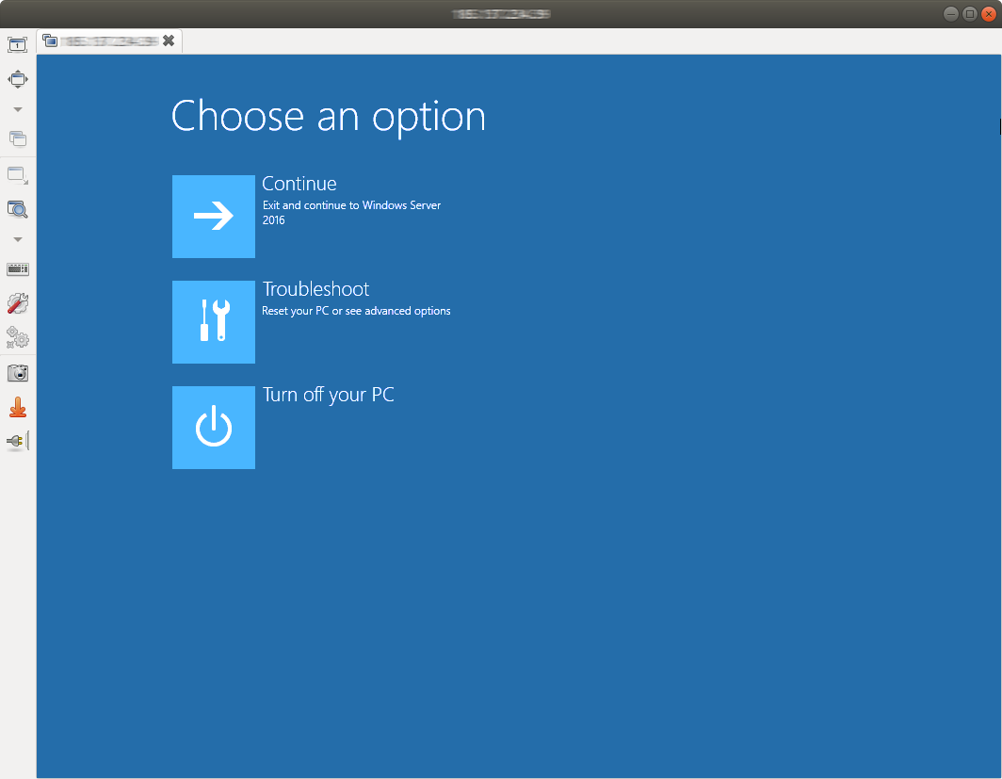
Task: Select the remote connection tab
Action: (109, 41)
